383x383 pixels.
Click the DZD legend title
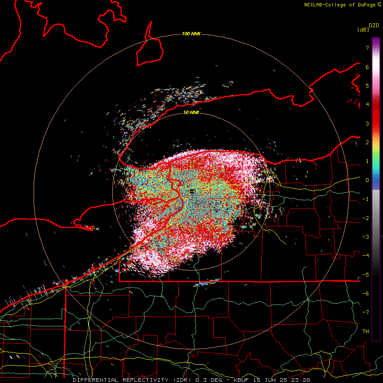pos(374,26)
